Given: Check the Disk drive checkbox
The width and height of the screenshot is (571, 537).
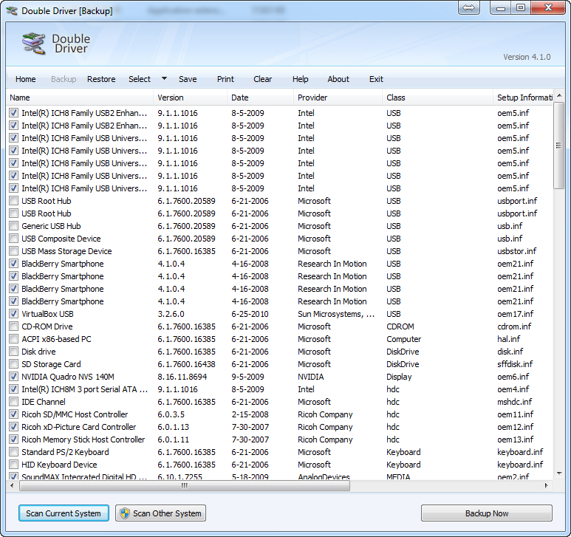Looking at the screenshot, I should (13, 352).
